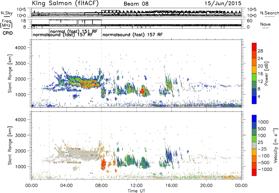Click the "CPID" row label
Screen dimensions: 279x193
point(8,33)
